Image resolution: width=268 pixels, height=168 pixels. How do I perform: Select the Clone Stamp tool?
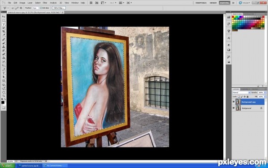[4, 47]
